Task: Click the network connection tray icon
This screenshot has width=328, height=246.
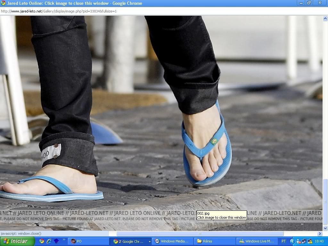Action: coord(304,241)
